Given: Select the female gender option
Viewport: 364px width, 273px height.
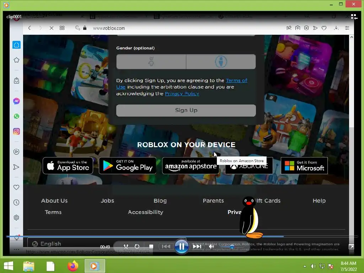Looking at the screenshot, I should click(x=151, y=62).
